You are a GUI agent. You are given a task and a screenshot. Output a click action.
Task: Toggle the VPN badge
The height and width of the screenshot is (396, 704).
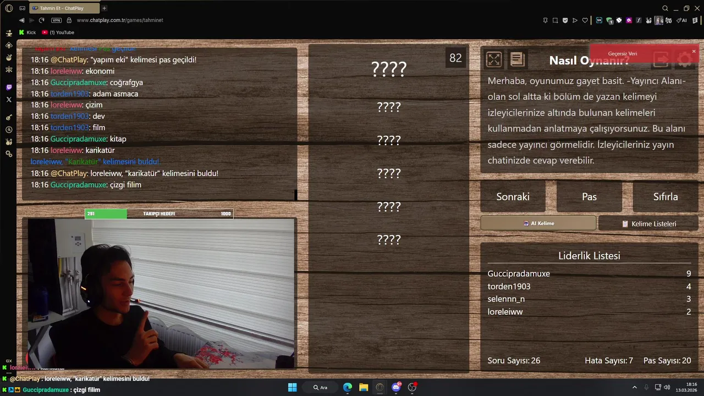coord(56,20)
